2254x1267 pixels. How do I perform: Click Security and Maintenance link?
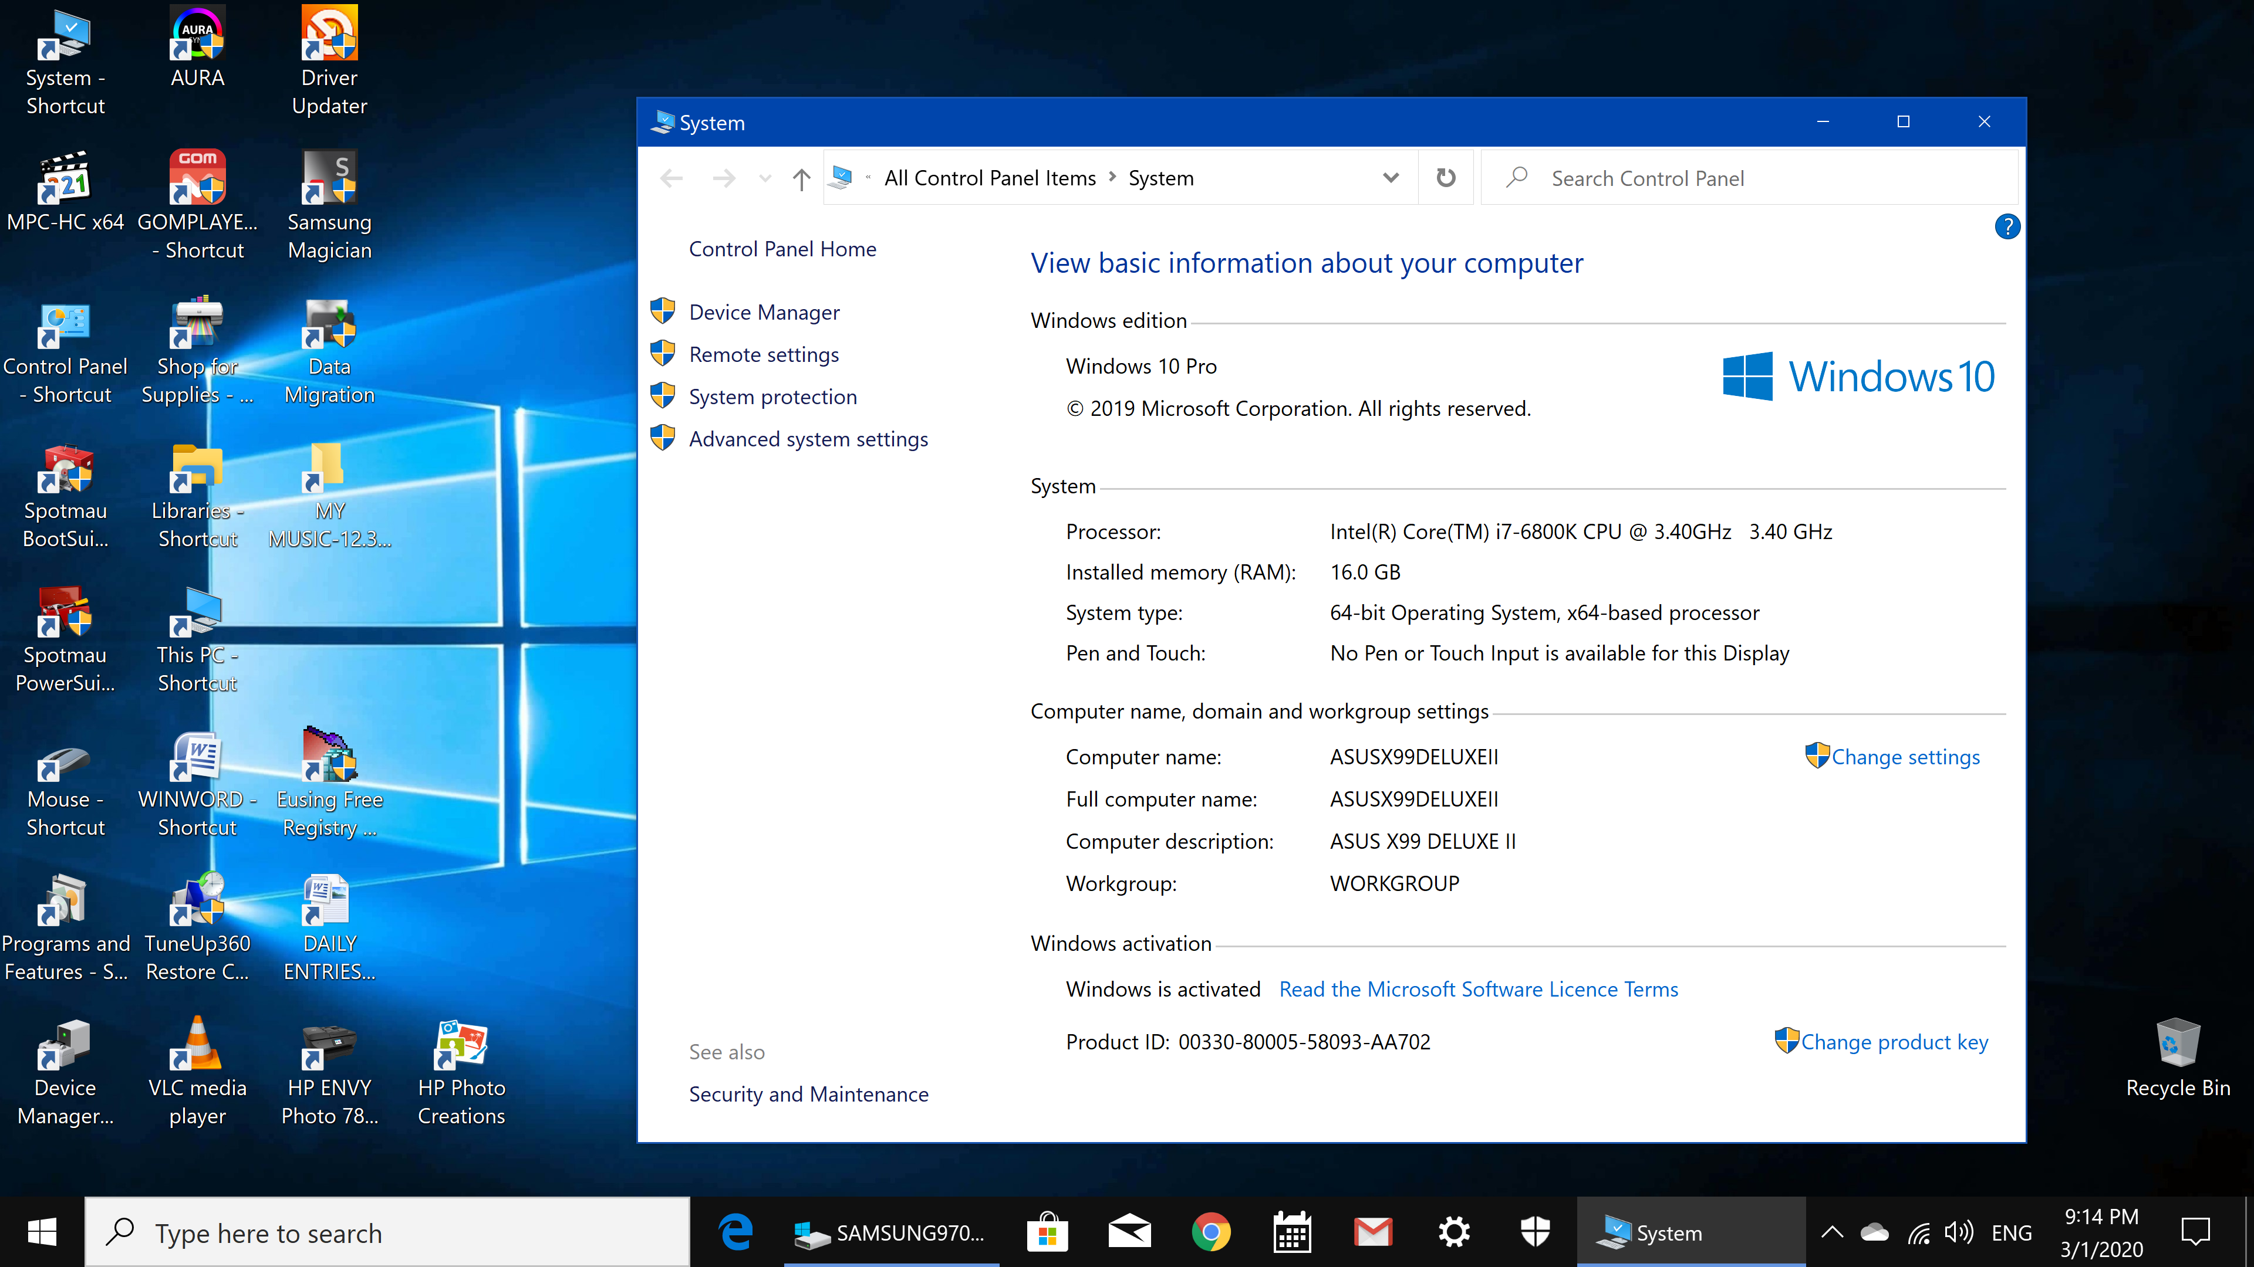coord(808,1092)
